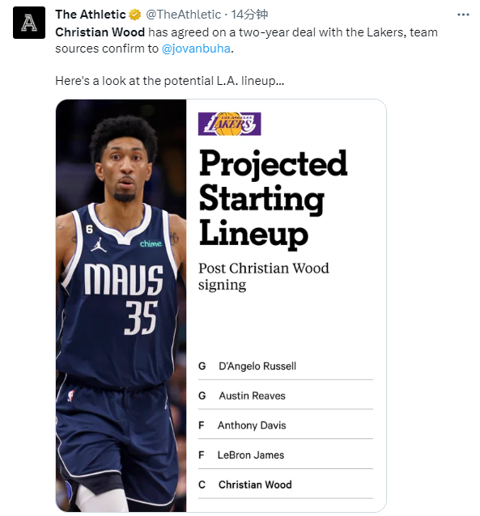480x516 pixels.
Task: Open The Athletic display name
Action: coord(91,15)
